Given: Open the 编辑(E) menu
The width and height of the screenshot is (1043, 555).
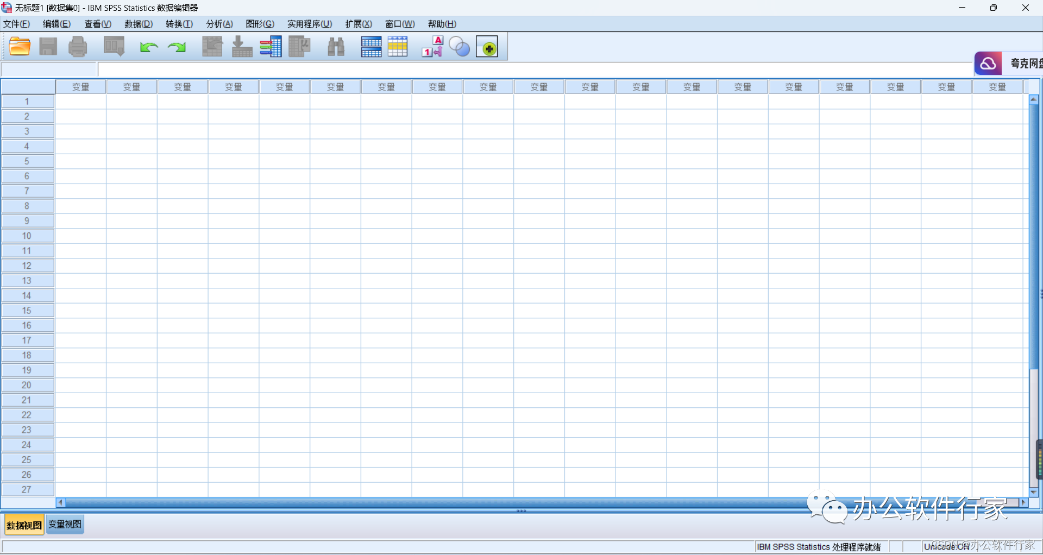Looking at the screenshot, I should pyautogui.click(x=57, y=24).
